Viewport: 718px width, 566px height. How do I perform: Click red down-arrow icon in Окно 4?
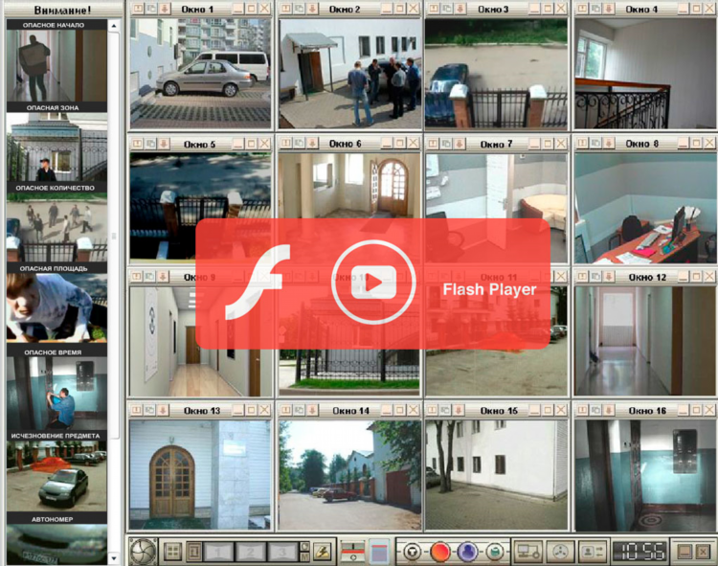609,9
